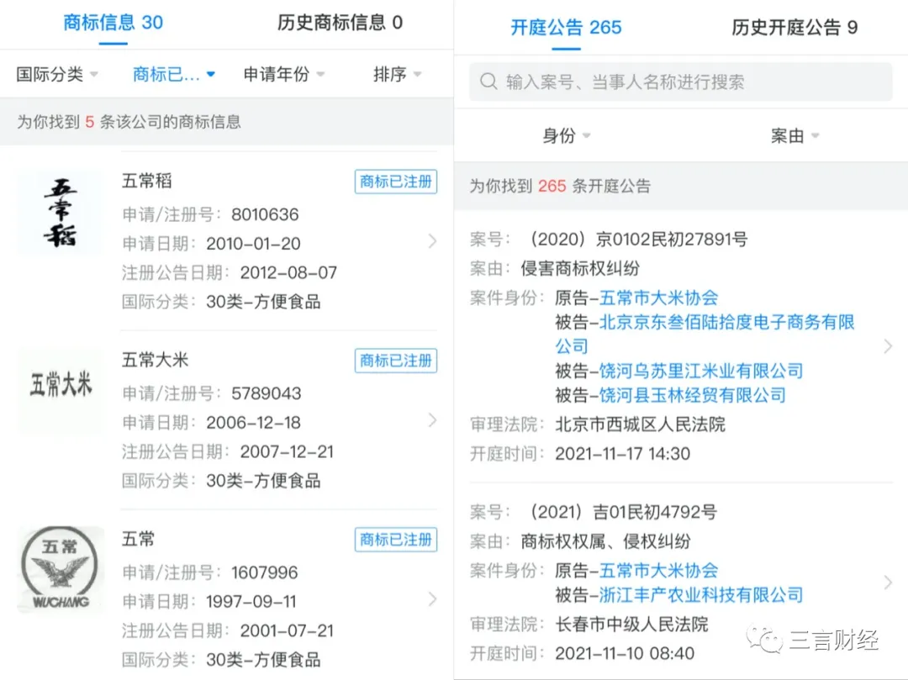This screenshot has height=680, width=908.
Task: Open 北京京东叁佰陆拾度电子商务有限公司 defendant link
Action: coord(705,334)
